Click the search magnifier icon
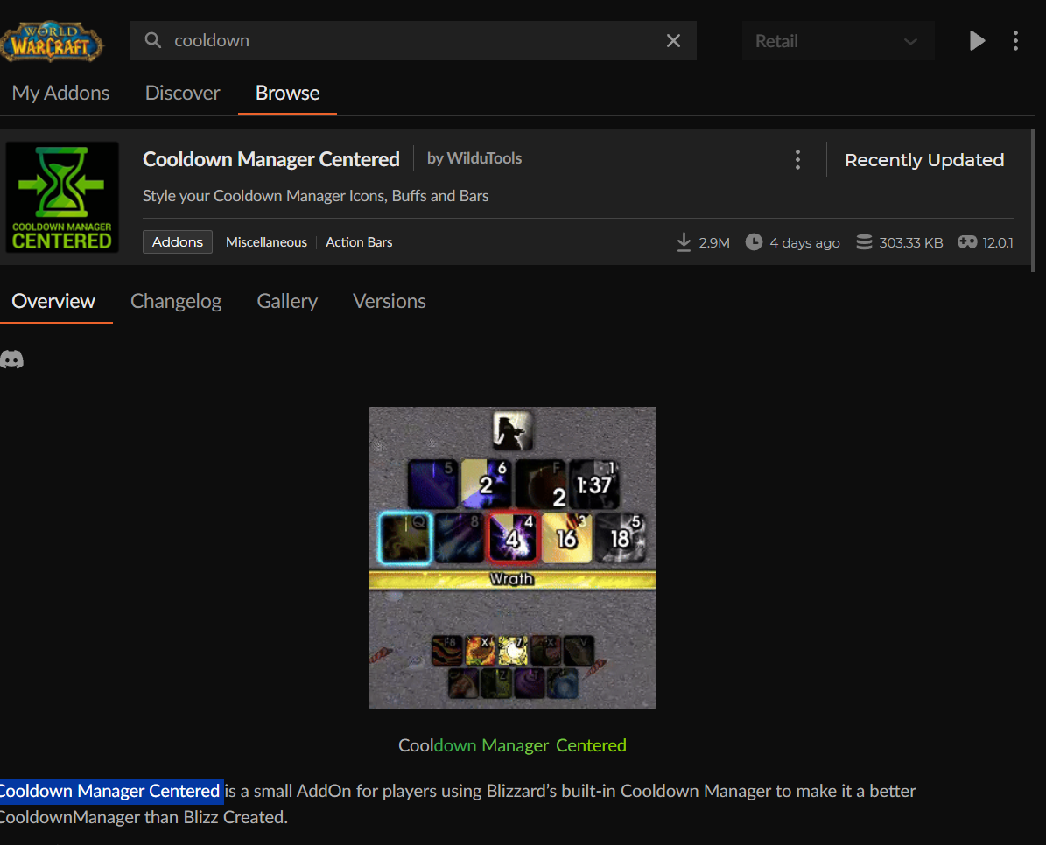Viewport: 1046px width, 845px height. coord(153,40)
